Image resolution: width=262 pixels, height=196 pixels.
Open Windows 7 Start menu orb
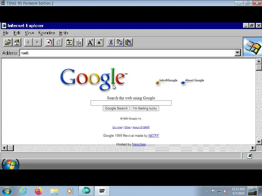[7, 191]
